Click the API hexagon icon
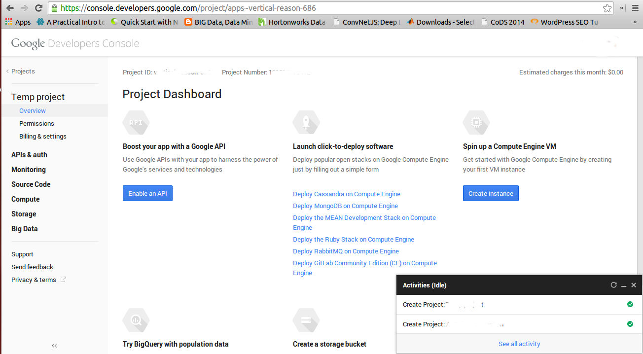 pos(136,122)
